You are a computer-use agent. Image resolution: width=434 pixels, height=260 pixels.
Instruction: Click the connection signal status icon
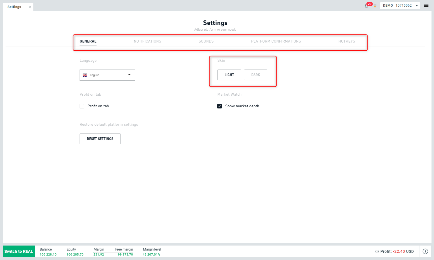(375, 6)
